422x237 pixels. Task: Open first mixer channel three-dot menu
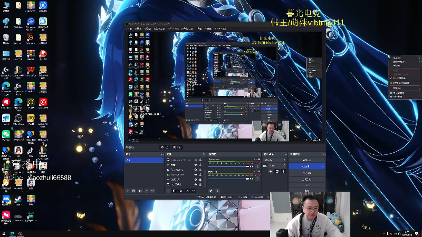tap(257, 166)
